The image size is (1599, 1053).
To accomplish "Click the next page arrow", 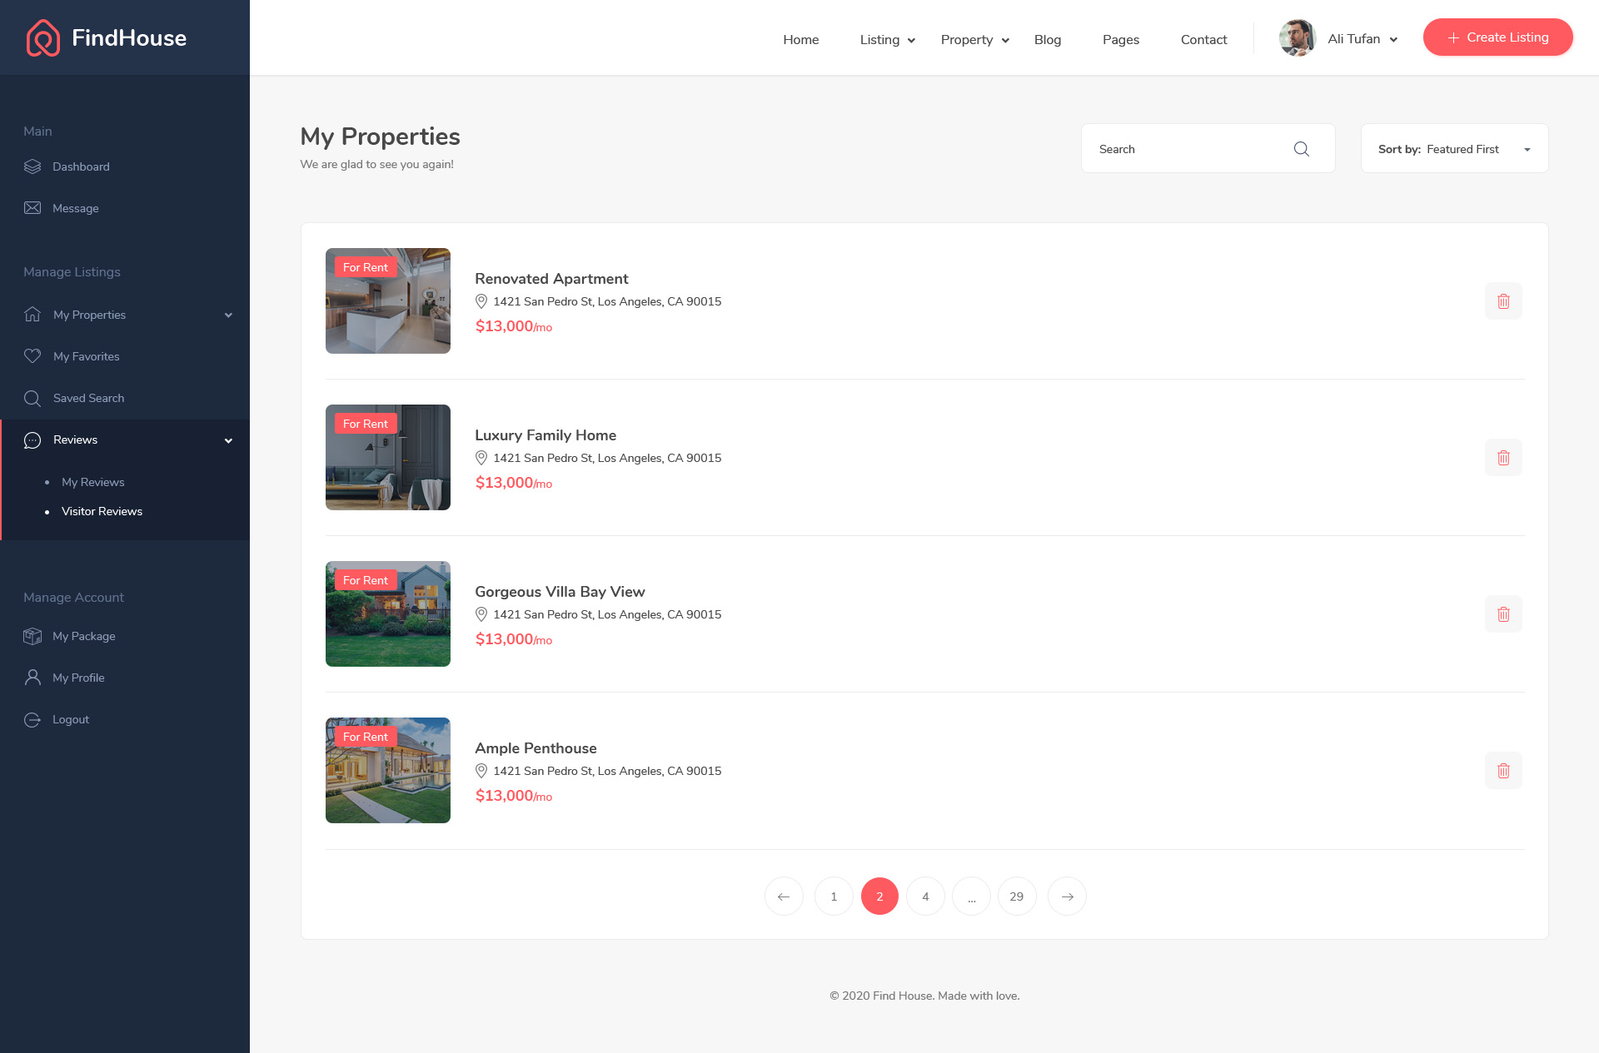I will 1067,897.
